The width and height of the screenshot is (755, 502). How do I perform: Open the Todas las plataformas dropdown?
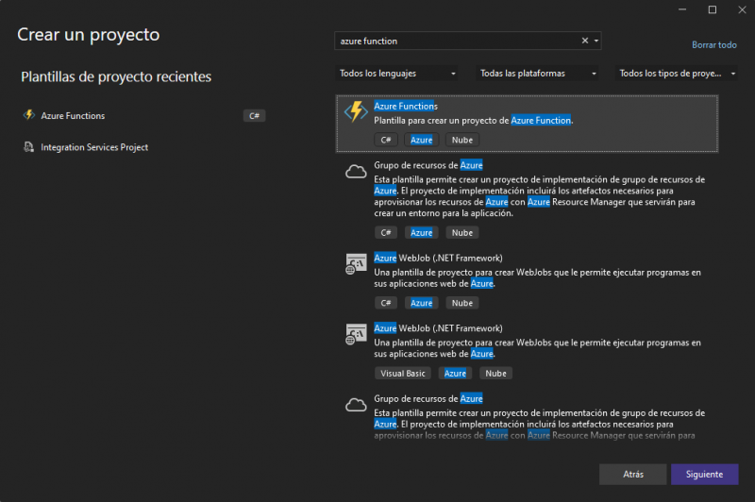537,74
